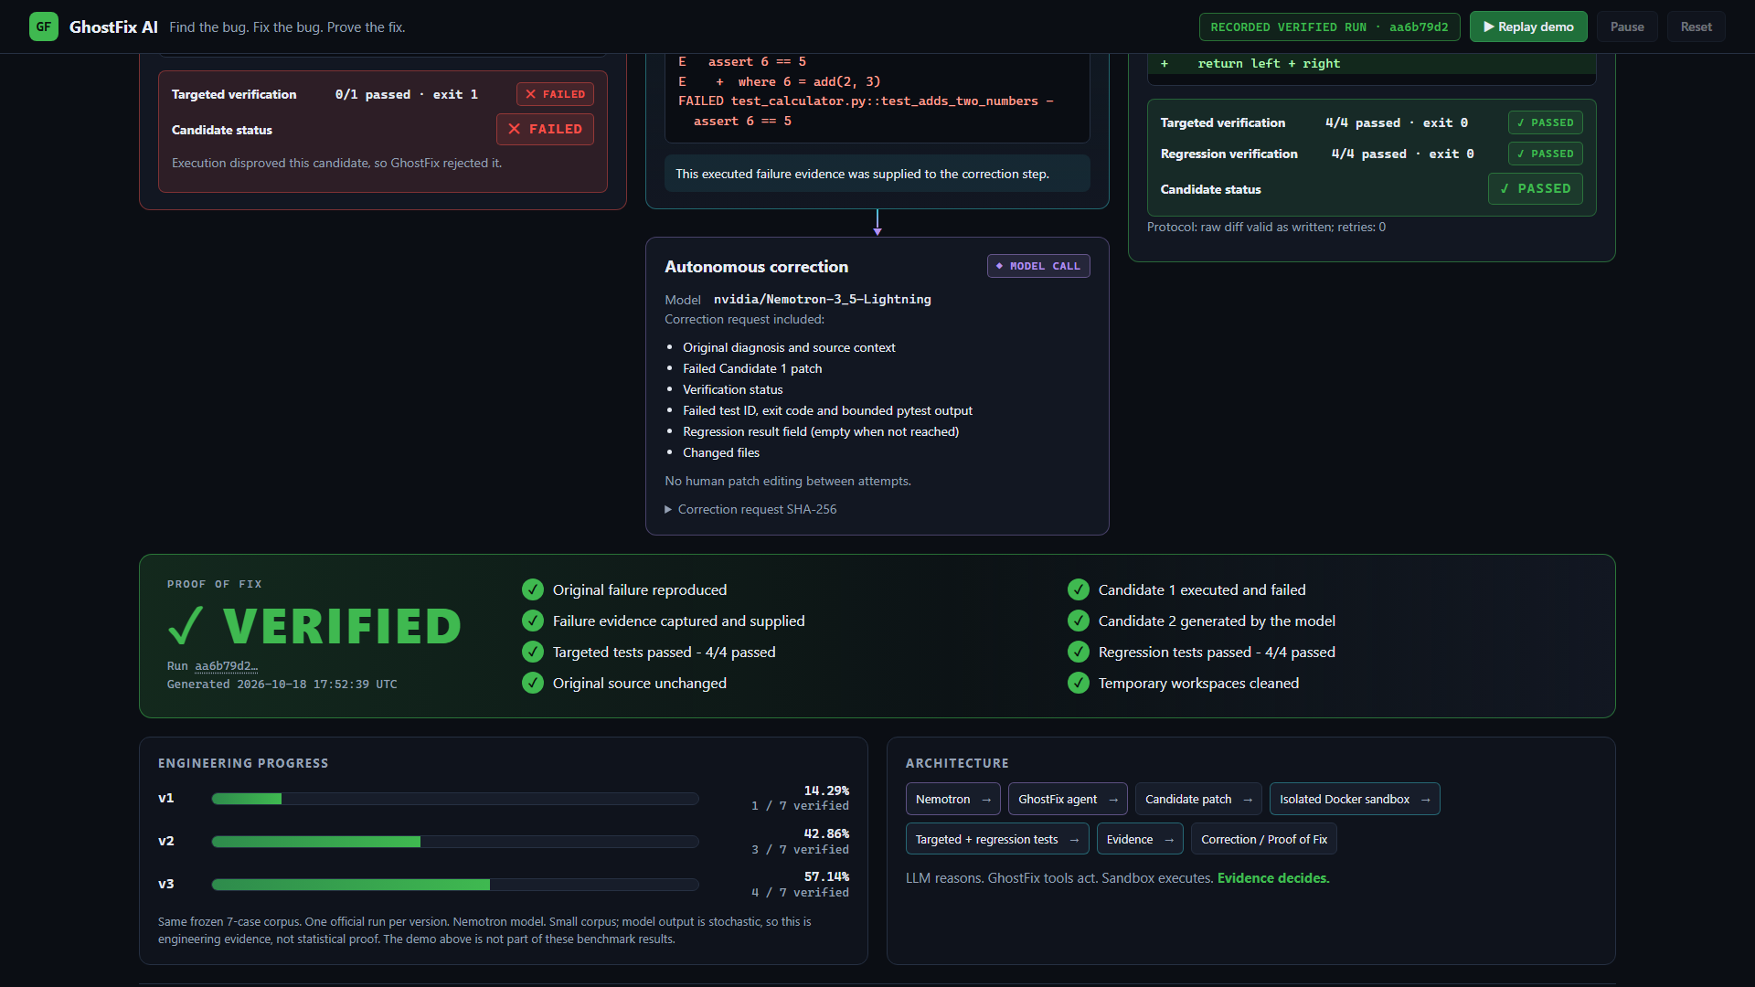Click check icon for Regression tests passed
This screenshot has height=987, width=1755.
click(x=1079, y=653)
